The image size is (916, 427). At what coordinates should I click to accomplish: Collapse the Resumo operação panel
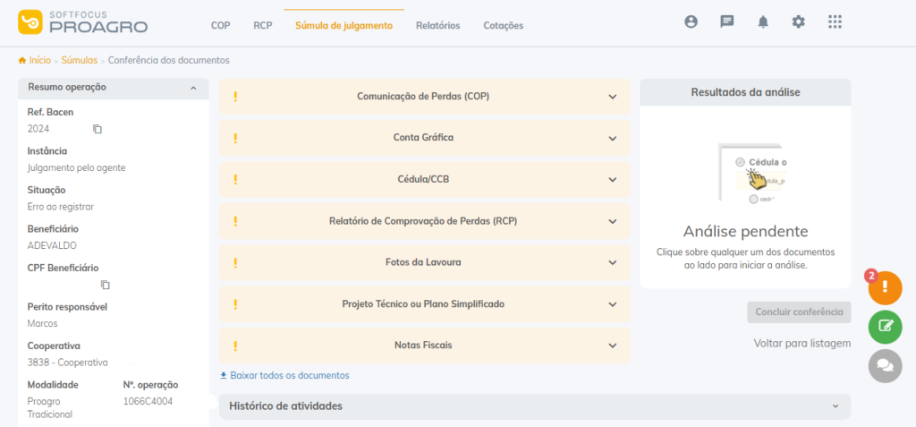tap(193, 88)
